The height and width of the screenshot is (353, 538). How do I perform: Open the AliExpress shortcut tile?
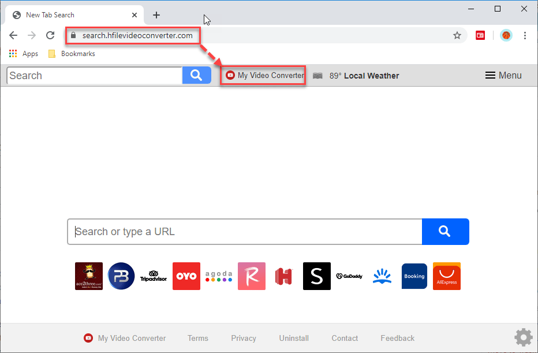447,276
